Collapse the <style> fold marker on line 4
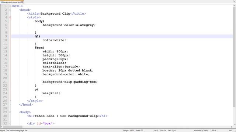Image resolution: width=236 pixels, height=132 pixels. [10, 18]
